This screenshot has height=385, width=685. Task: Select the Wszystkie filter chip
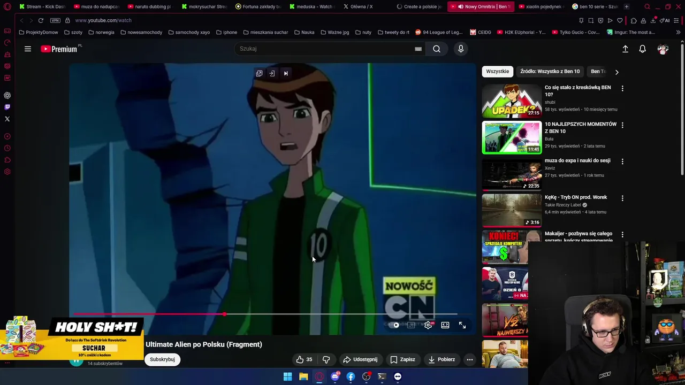(498, 71)
